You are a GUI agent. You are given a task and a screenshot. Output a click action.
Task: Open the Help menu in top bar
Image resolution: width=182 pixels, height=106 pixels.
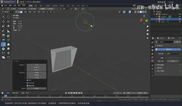tap(24, 6)
